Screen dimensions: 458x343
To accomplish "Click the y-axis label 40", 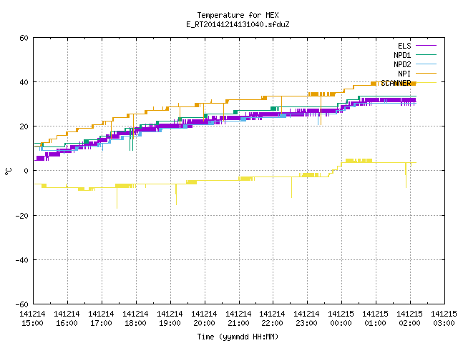I will click(x=24, y=82).
